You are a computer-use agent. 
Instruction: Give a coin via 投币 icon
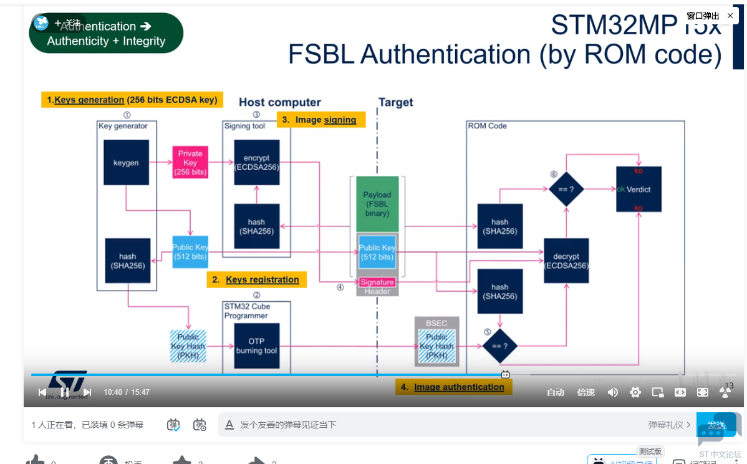[108, 460]
